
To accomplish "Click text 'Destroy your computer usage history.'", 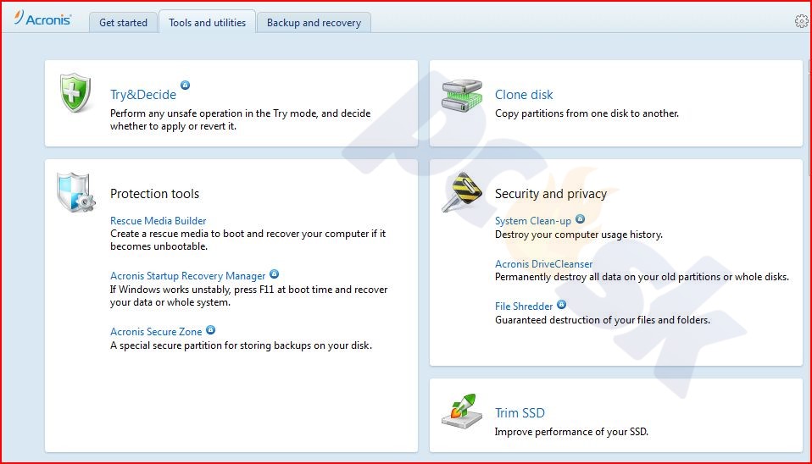I will (578, 235).
